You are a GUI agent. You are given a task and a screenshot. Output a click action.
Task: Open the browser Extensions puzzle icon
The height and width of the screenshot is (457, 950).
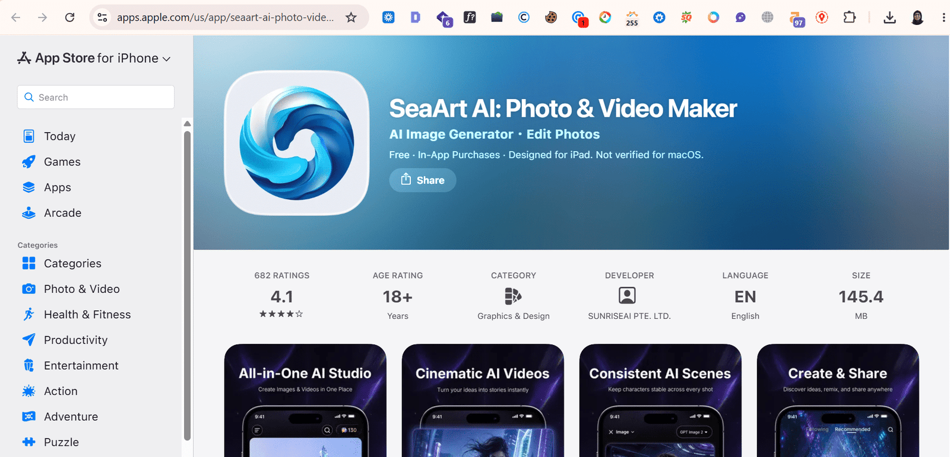click(850, 17)
